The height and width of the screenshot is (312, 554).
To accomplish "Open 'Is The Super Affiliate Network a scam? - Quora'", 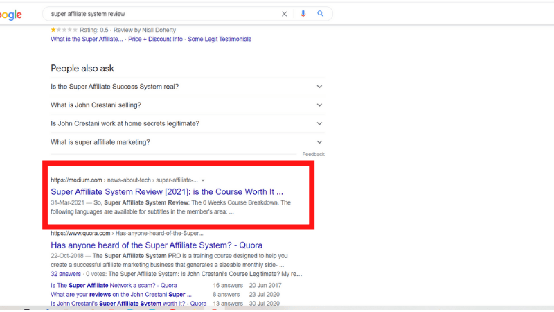I will [x=114, y=285].
